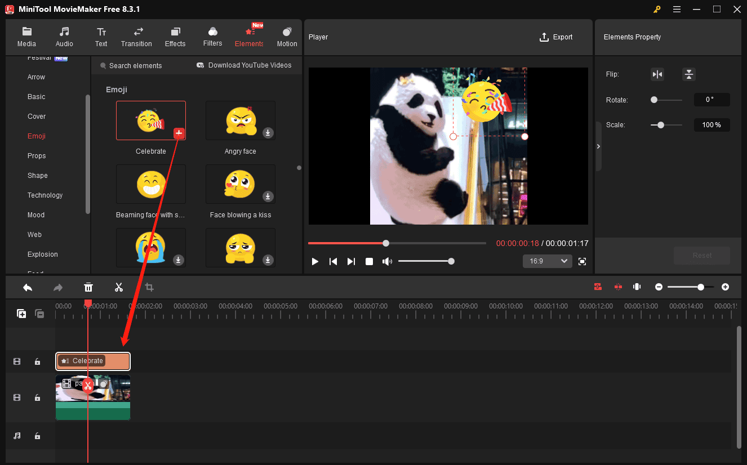Flip the Celebrate element vertically
The height and width of the screenshot is (465, 747).
pyautogui.click(x=689, y=74)
